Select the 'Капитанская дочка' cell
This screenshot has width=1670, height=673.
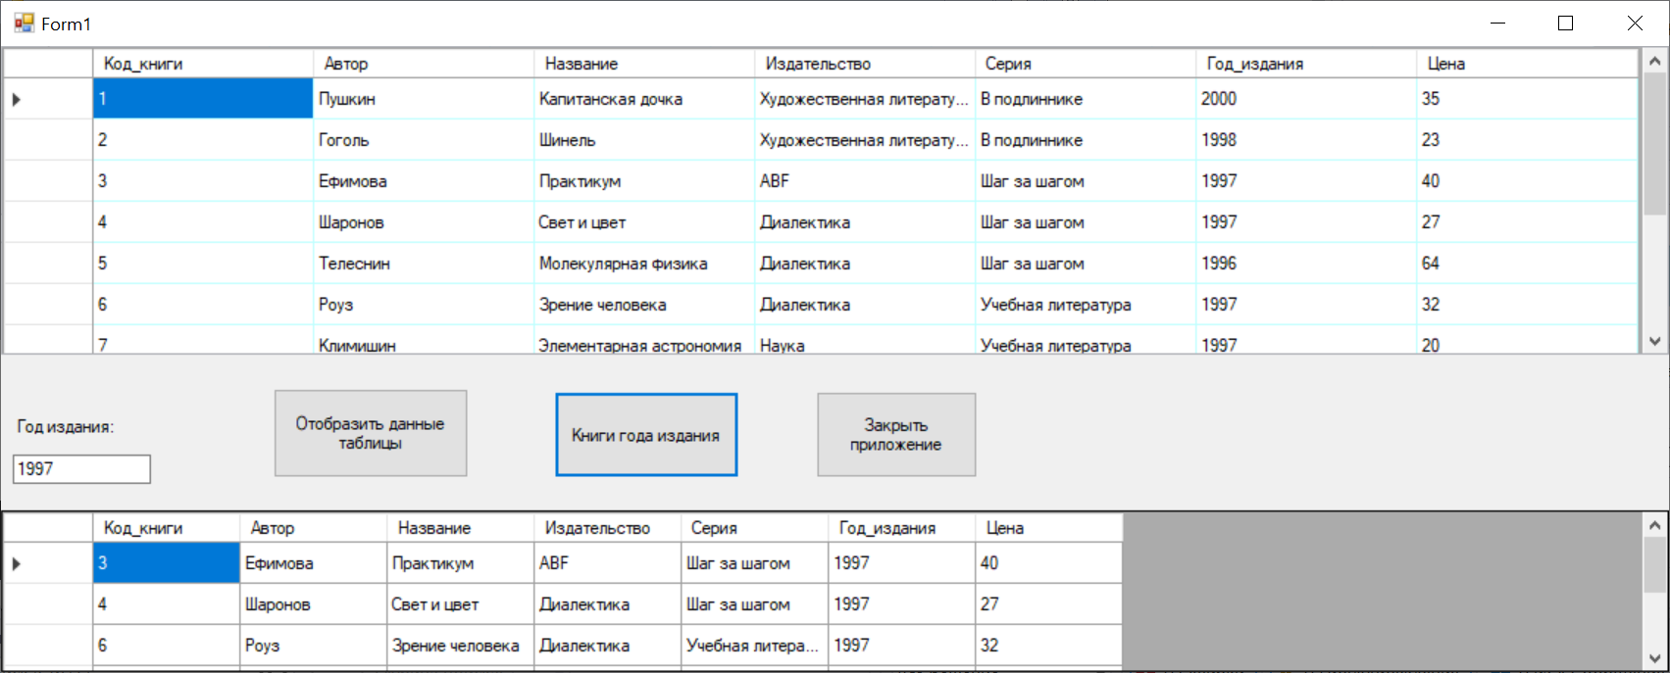click(643, 99)
